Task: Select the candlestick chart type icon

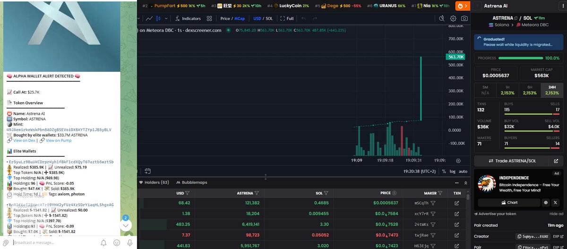Action: coord(159,18)
